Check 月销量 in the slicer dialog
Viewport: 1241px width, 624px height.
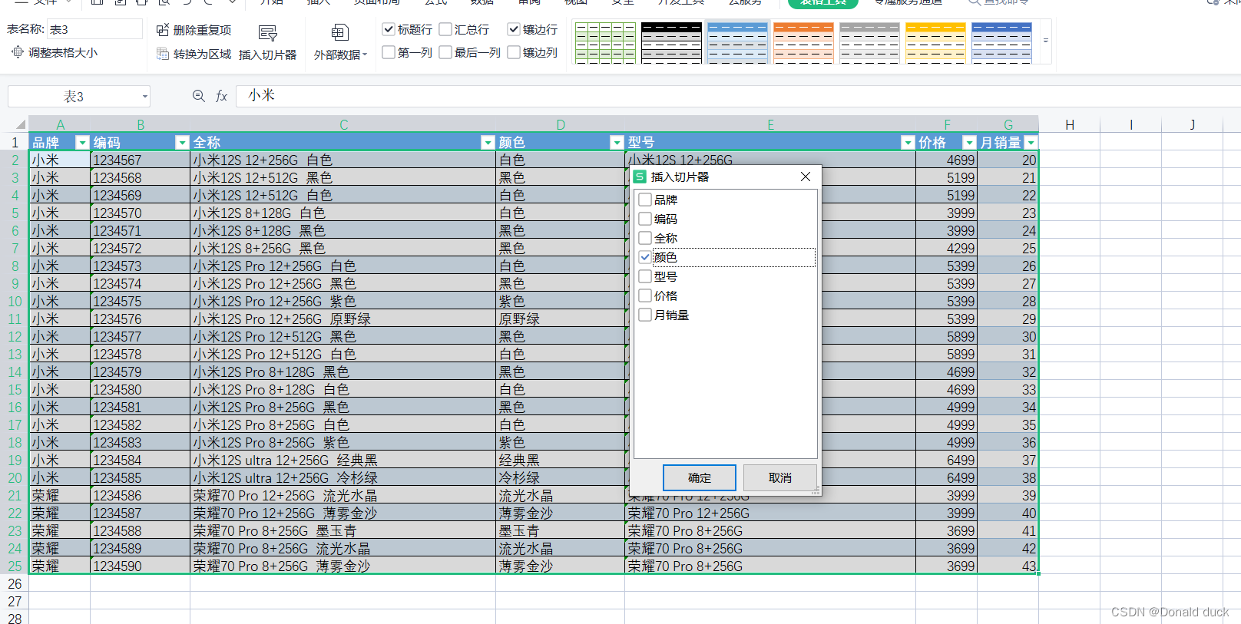coord(645,315)
